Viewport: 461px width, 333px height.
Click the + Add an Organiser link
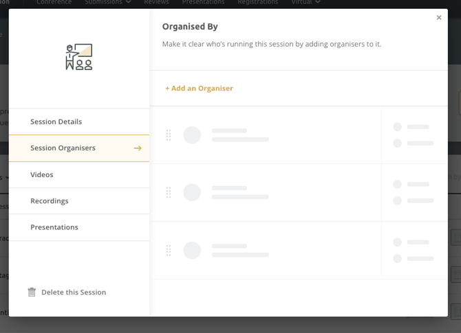199,88
